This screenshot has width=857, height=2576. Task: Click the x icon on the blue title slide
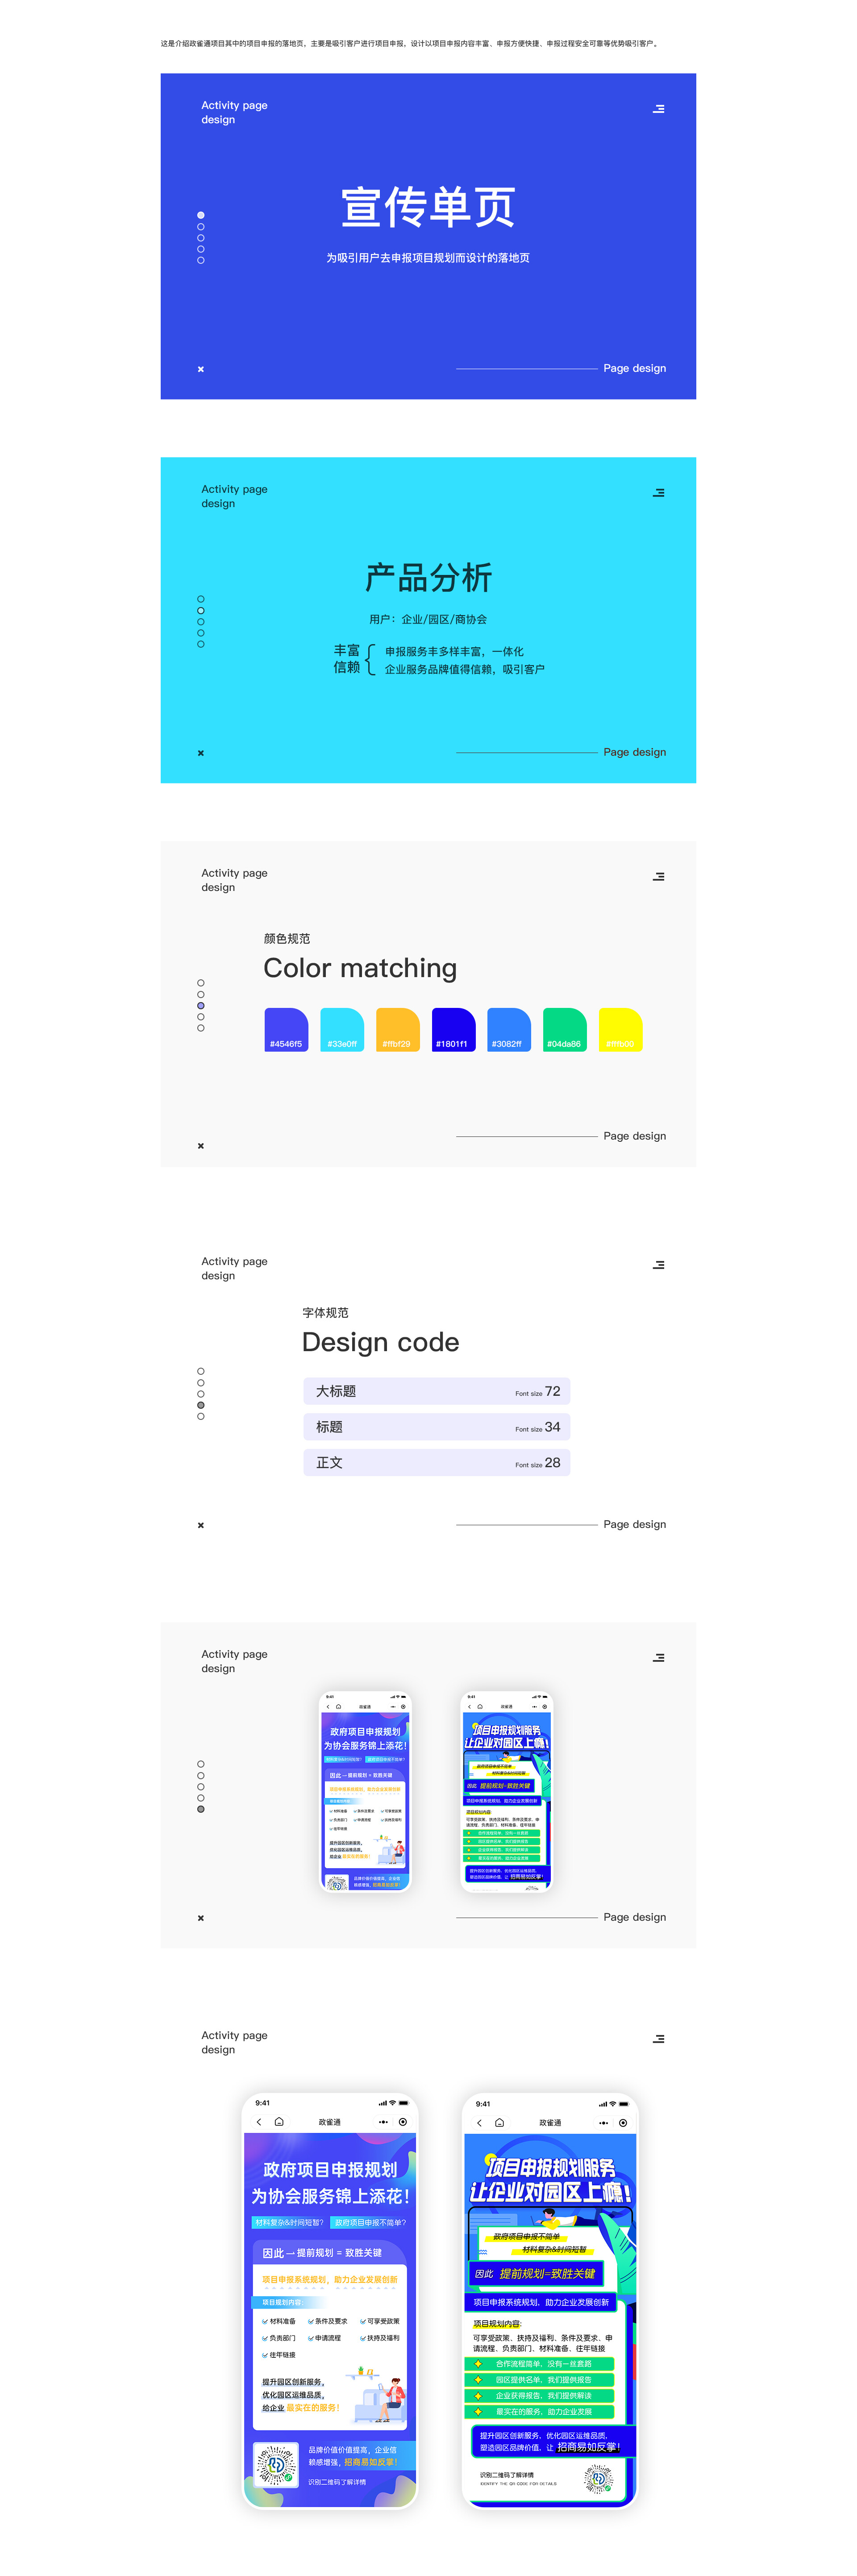click(x=201, y=369)
